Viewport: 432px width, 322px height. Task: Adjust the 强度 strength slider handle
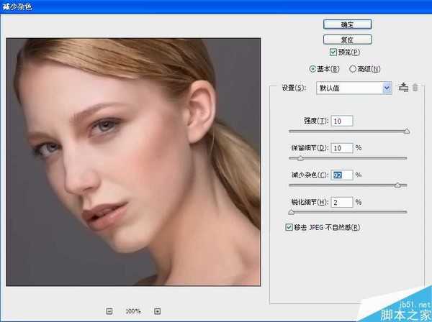[x=407, y=132]
